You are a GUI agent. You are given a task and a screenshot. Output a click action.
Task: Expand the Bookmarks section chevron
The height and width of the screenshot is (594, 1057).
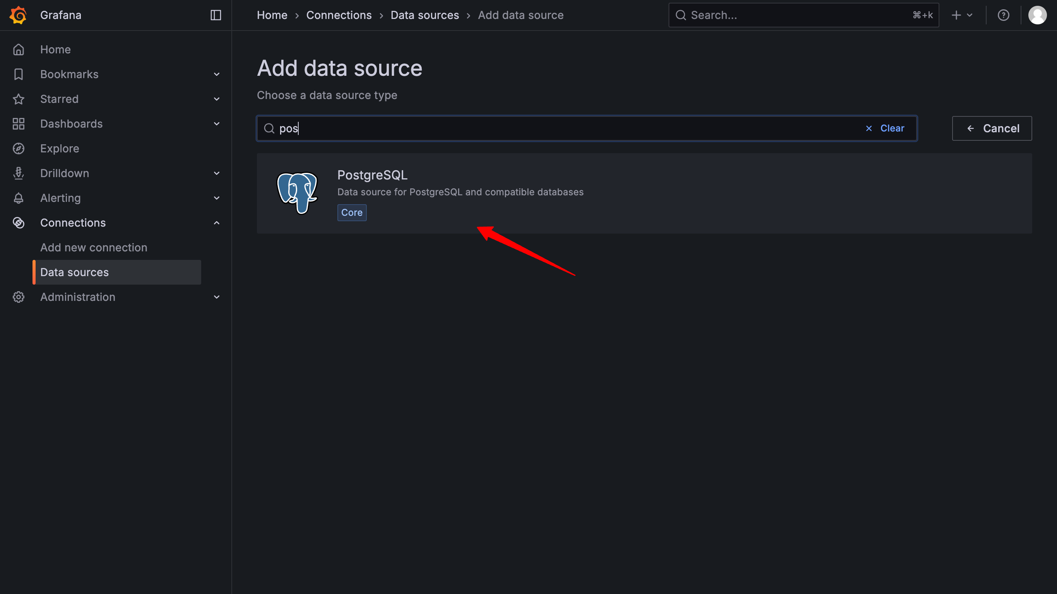coord(217,74)
